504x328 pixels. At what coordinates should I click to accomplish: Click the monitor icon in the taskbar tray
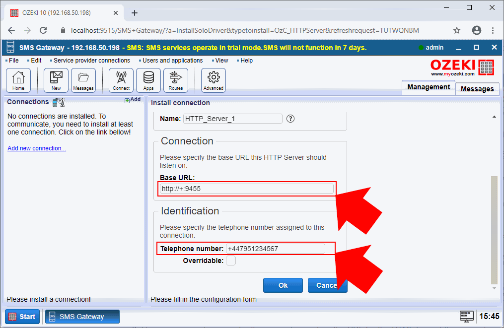[466, 317]
